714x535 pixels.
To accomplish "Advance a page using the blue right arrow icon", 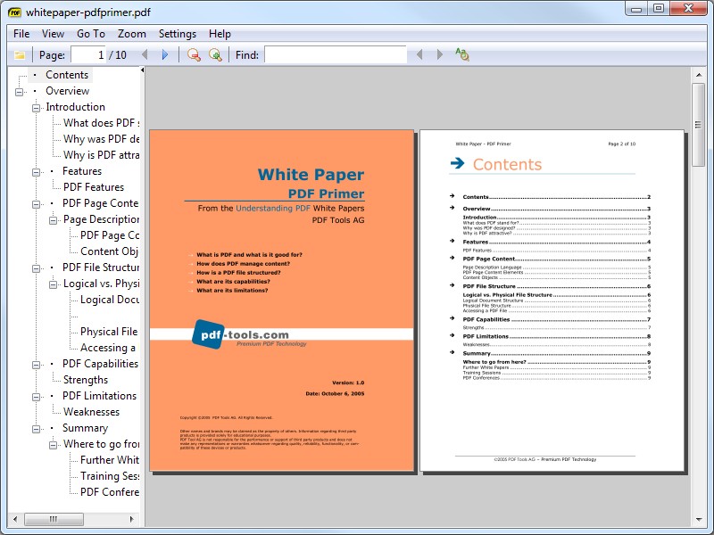I will pyautogui.click(x=163, y=54).
